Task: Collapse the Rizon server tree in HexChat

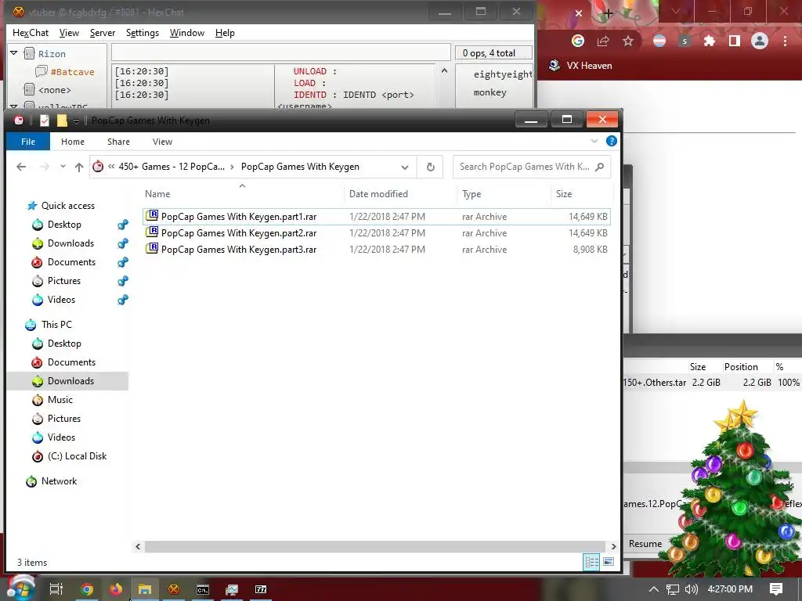Action: pos(14,53)
